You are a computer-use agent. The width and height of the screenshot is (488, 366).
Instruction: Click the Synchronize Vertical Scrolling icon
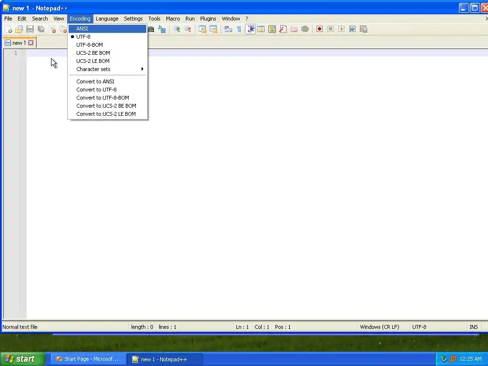tap(202, 29)
